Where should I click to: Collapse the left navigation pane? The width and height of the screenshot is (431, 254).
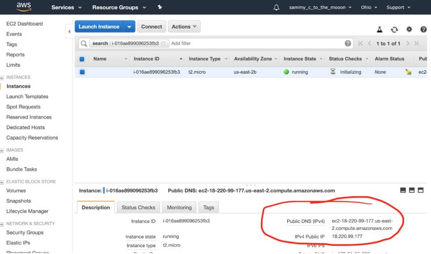tap(69, 31)
